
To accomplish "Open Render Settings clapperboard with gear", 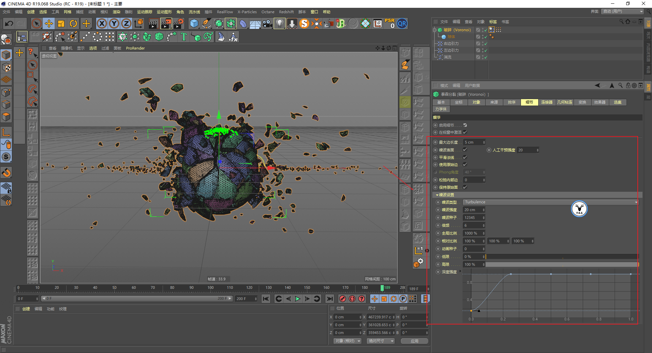I will coord(179,23).
